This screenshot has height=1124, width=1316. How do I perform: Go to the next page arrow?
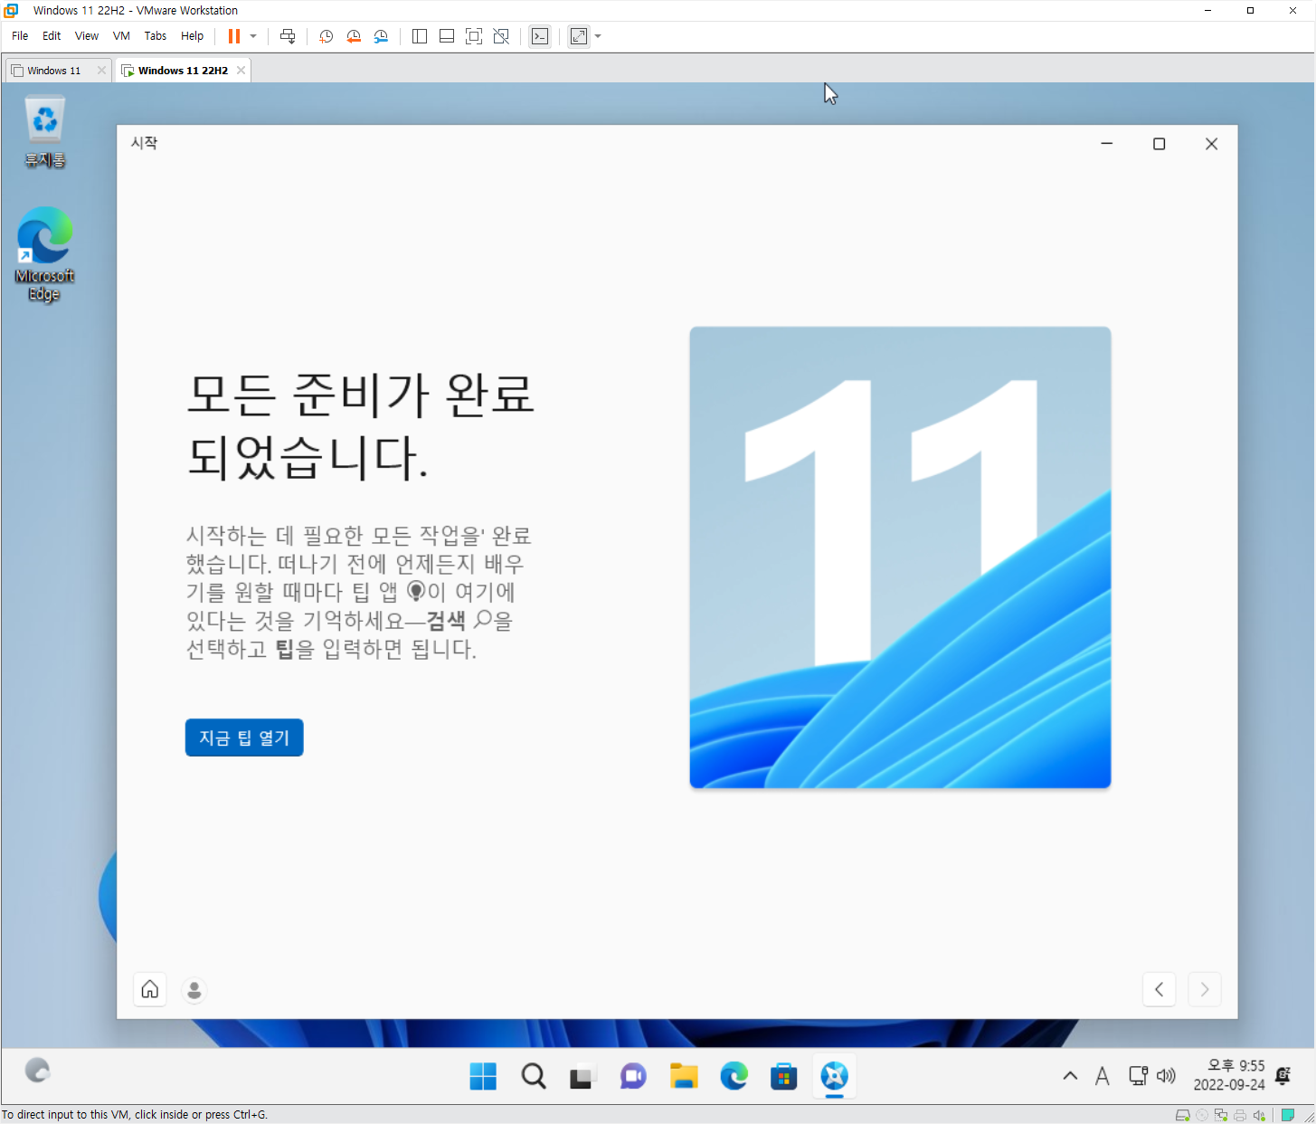pyautogui.click(x=1205, y=989)
